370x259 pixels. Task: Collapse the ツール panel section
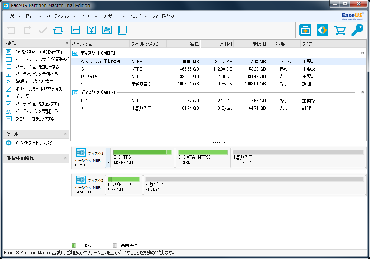pyautogui.click(x=65, y=134)
